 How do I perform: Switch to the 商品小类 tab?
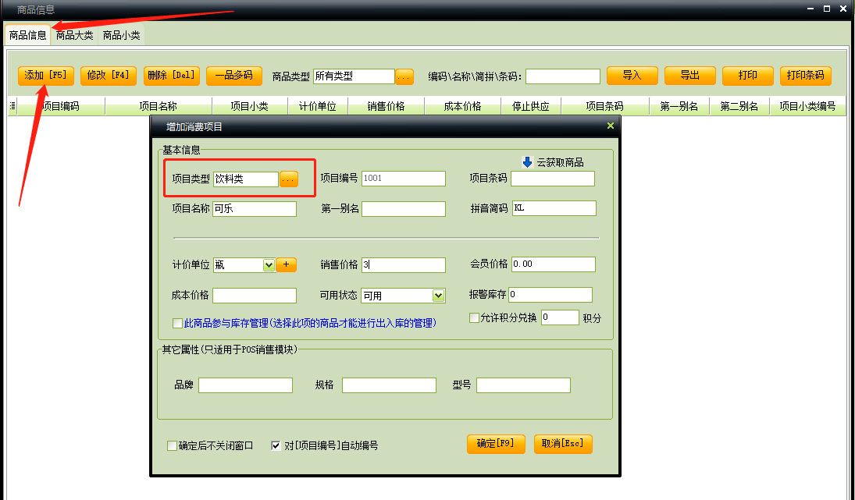coord(121,35)
